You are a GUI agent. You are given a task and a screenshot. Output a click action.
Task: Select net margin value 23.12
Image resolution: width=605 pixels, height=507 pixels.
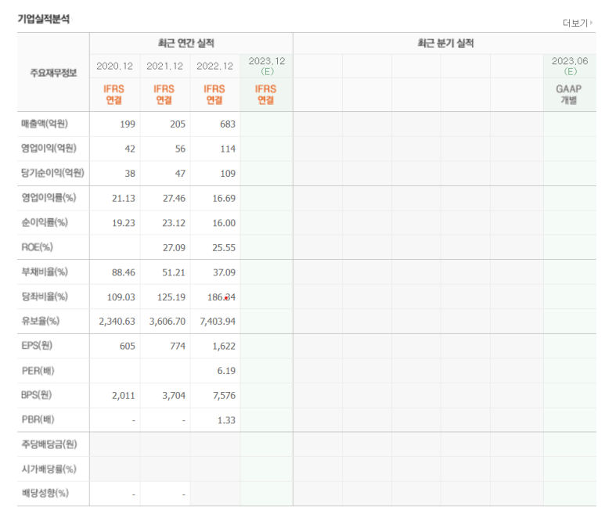click(174, 223)
